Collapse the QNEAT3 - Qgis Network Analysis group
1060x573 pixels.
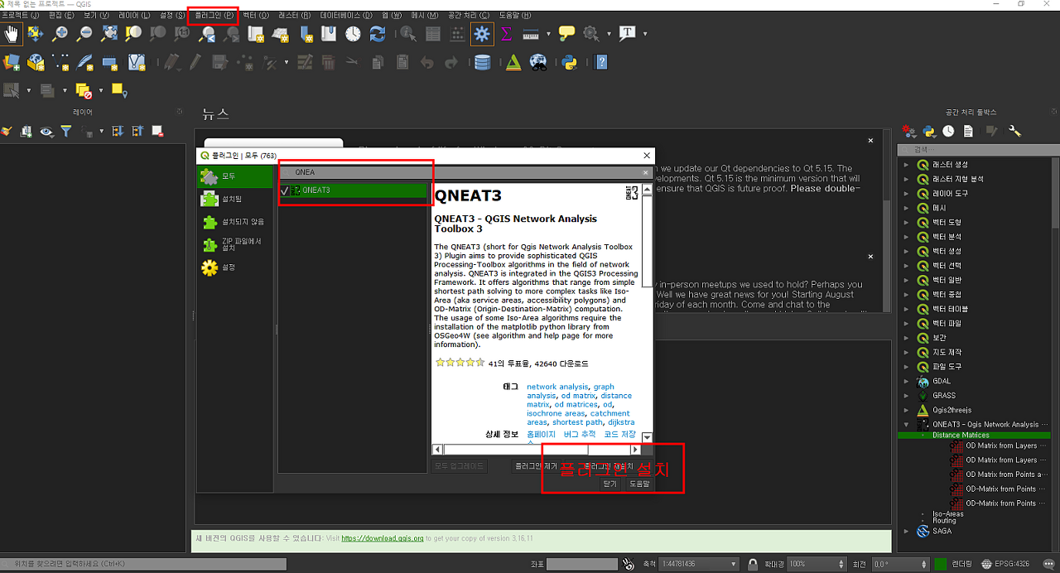click(906, 424)
